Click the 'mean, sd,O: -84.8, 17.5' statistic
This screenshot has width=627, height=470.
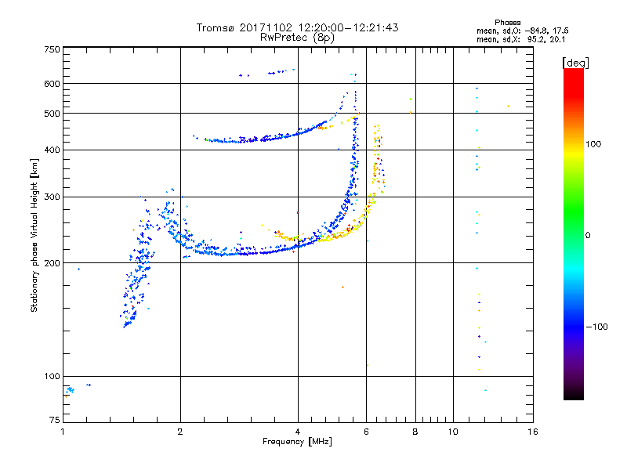click(522, 31)
